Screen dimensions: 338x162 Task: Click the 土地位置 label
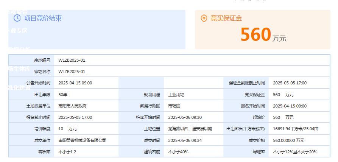[x=152, y=129]
